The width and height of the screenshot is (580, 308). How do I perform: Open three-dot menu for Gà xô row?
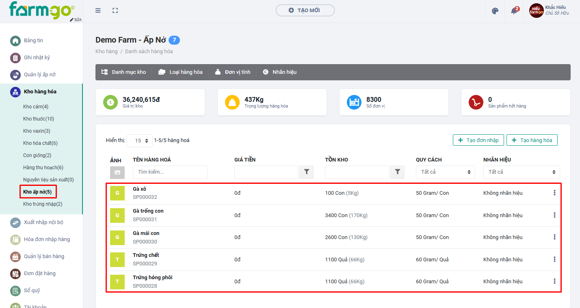click(554, 193)
